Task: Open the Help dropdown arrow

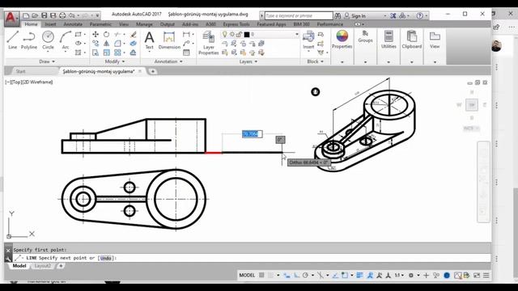Action: coord(427,15)
